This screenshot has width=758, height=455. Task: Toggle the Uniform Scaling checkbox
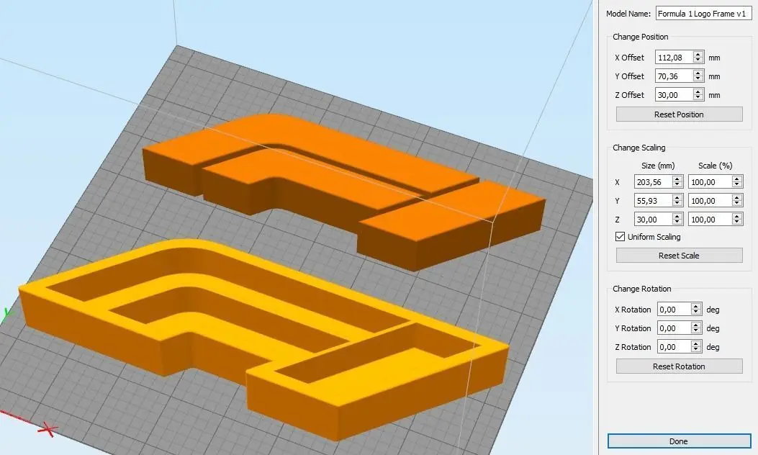click(x=621, y=236)
